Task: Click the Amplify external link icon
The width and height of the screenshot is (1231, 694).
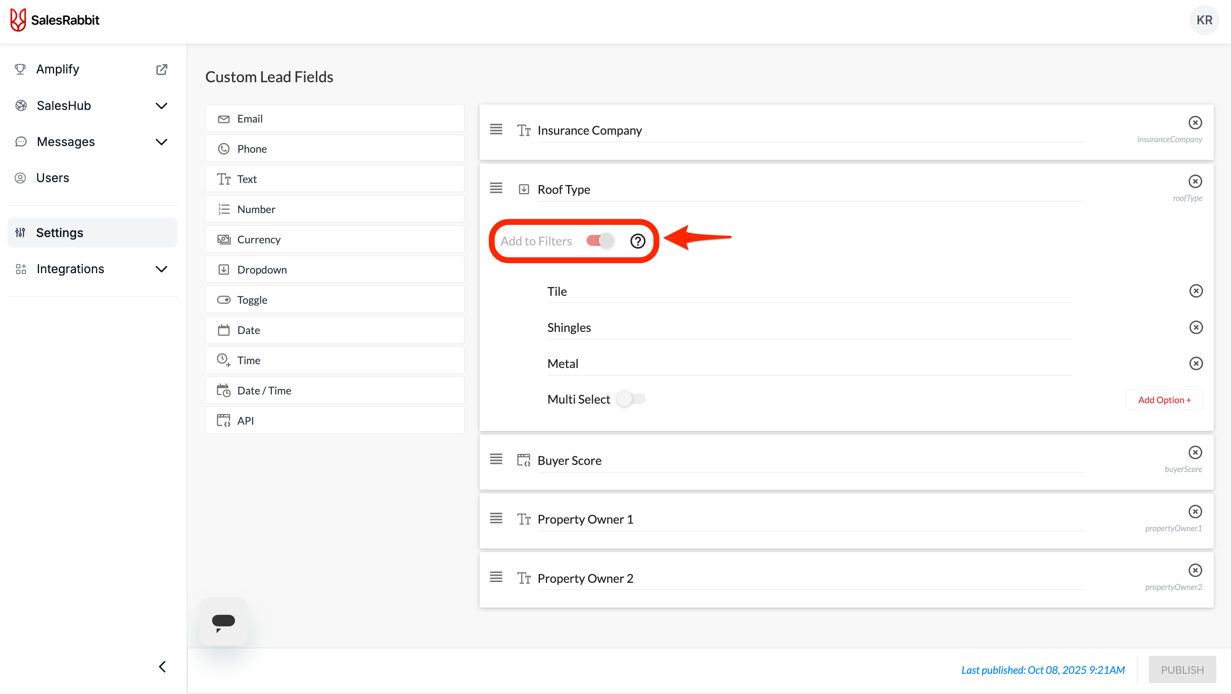Action: click(162, 69)
